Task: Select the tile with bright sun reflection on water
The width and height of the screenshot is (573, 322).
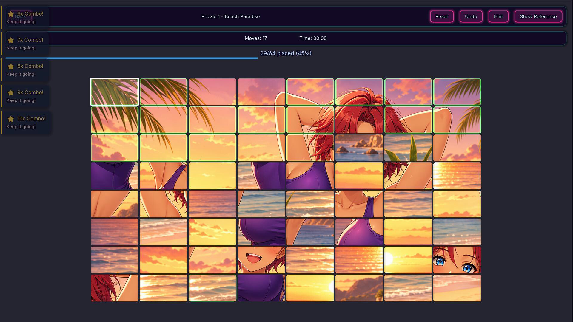Action: (457, 176)
